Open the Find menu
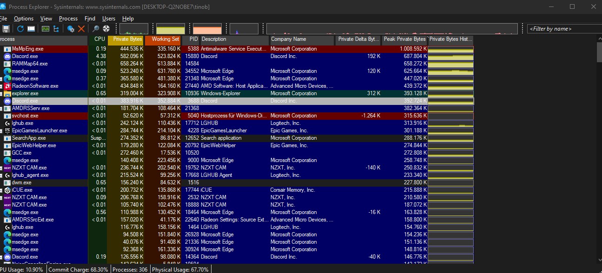The width and height of the screenshot is (602, 273). click(90, 19)
